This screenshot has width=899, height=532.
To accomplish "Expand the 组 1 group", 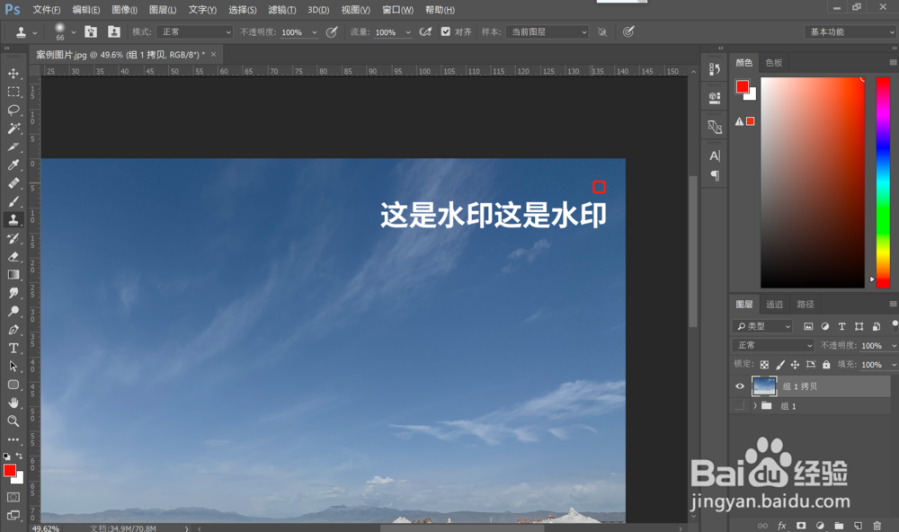I will pyautogui.click(x=753, y=405).
